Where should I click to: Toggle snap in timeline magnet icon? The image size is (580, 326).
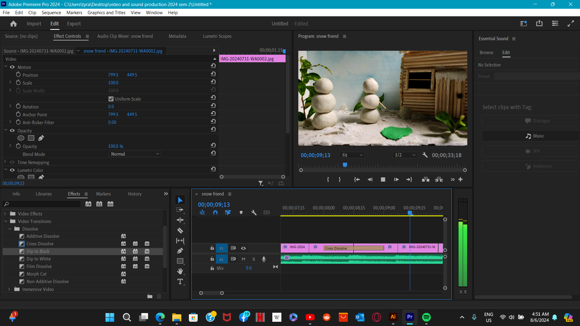pos(215,213)
